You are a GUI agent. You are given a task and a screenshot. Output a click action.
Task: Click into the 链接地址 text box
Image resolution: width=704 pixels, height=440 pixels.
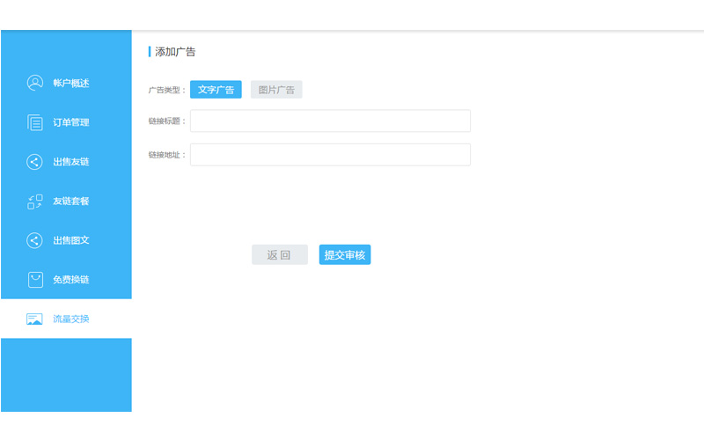click(x=330, y=155)
